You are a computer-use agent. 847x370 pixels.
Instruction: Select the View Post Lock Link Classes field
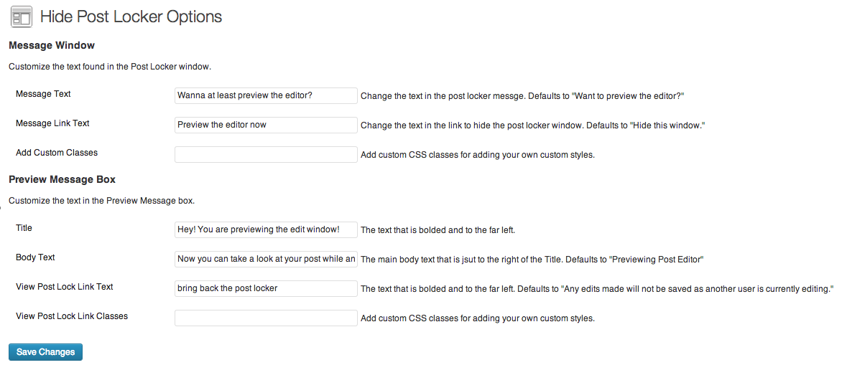[266, 318]
